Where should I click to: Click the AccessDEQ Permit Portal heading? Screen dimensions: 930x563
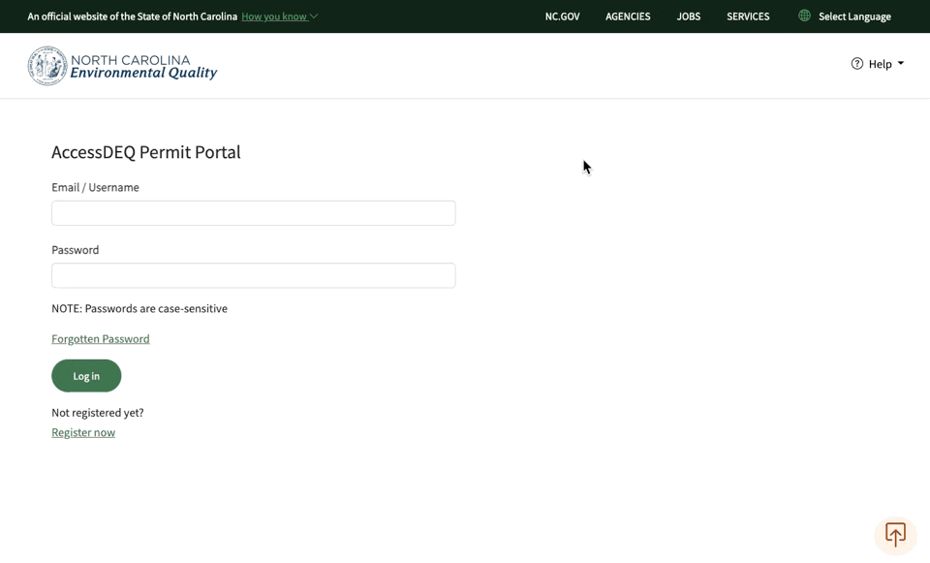[x=146, y=152]
